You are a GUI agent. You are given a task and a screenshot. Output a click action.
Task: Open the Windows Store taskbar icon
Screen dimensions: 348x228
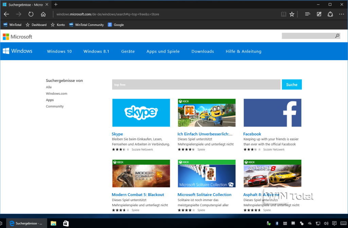pos(66,223)
